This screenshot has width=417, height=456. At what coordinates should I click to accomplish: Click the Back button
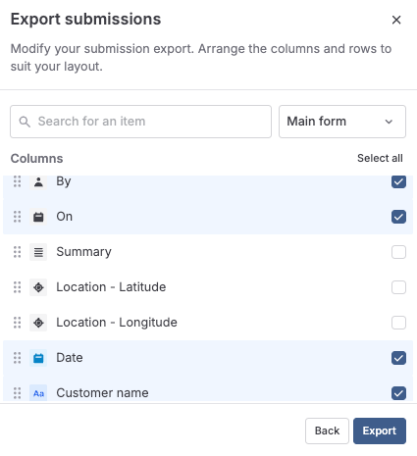(327, 431)
